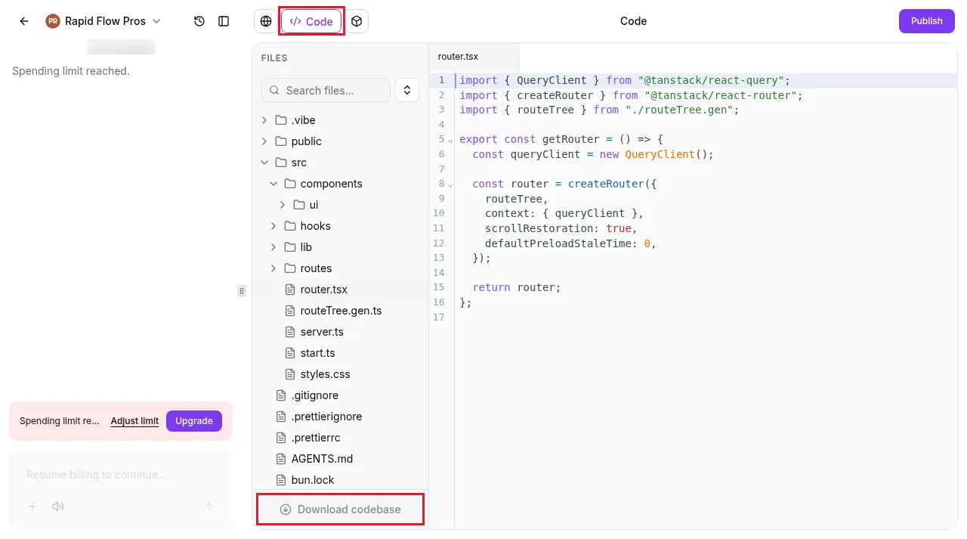This screenshot has width=967, height=539.
Task: Open .prettierignore file
Action: (x=326, y=417)
